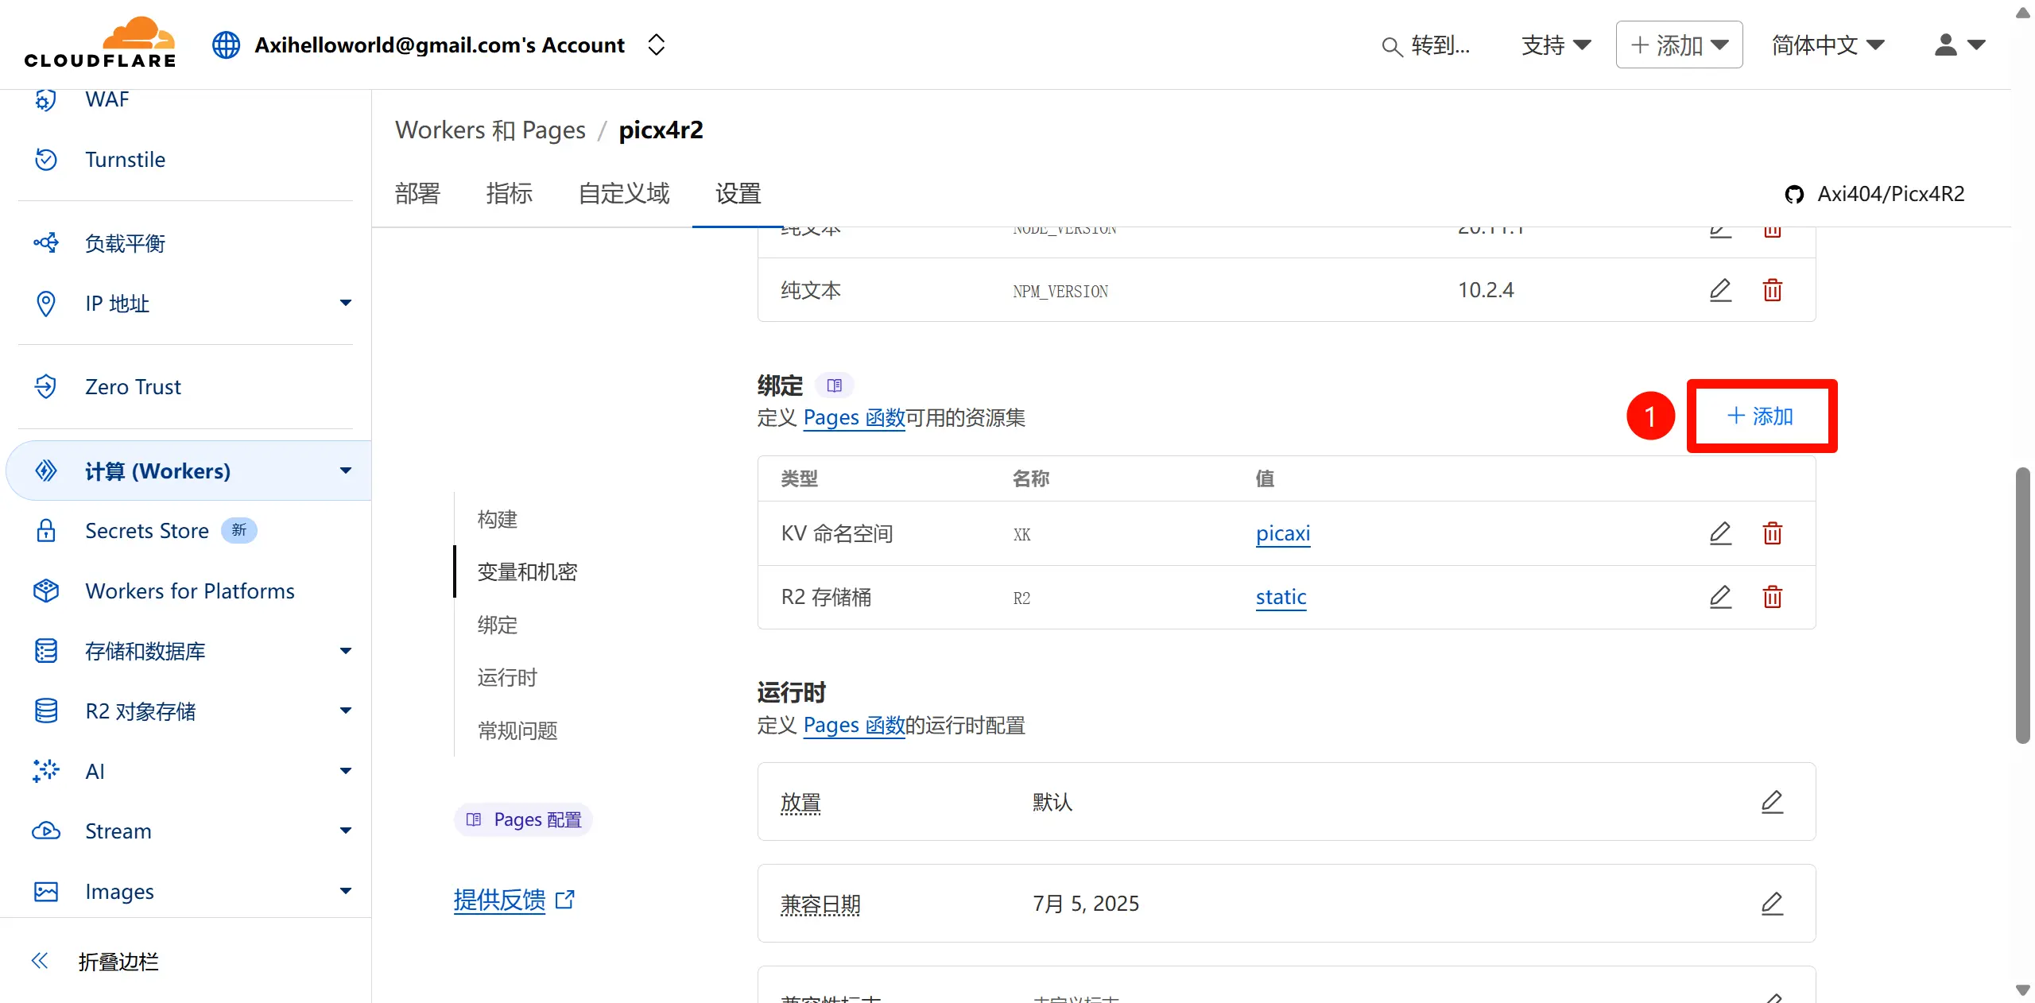This screenshot has width=2035, height=1003.
Task: Click the Secrets Store lock icon
Action: pyautogui.click(x=46, y=531)
